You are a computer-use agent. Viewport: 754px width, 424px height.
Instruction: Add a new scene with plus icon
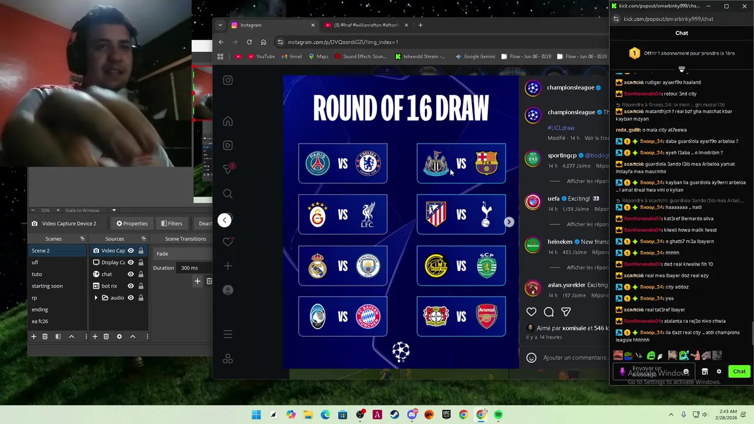(34, 336)
